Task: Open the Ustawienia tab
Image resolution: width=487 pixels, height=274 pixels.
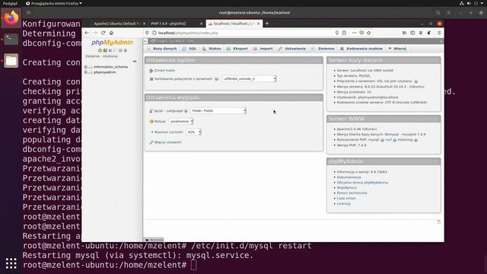Action: (292, 49)
